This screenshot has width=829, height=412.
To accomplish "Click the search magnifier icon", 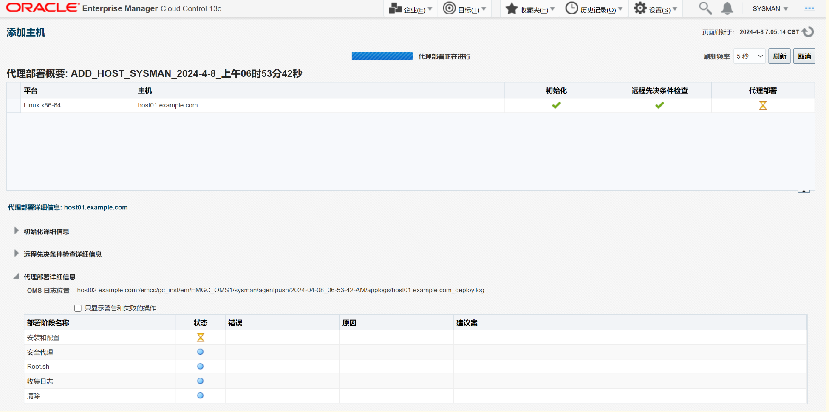I will [x=705, y=8].
